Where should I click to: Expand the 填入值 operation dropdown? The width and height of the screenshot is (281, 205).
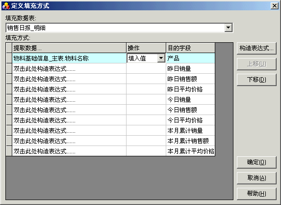click(161, 58)
